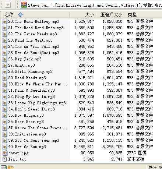Click the MP3 icon for 29.Dead Heads
Viewport: 162px width, 169px height.
[5, 78]
